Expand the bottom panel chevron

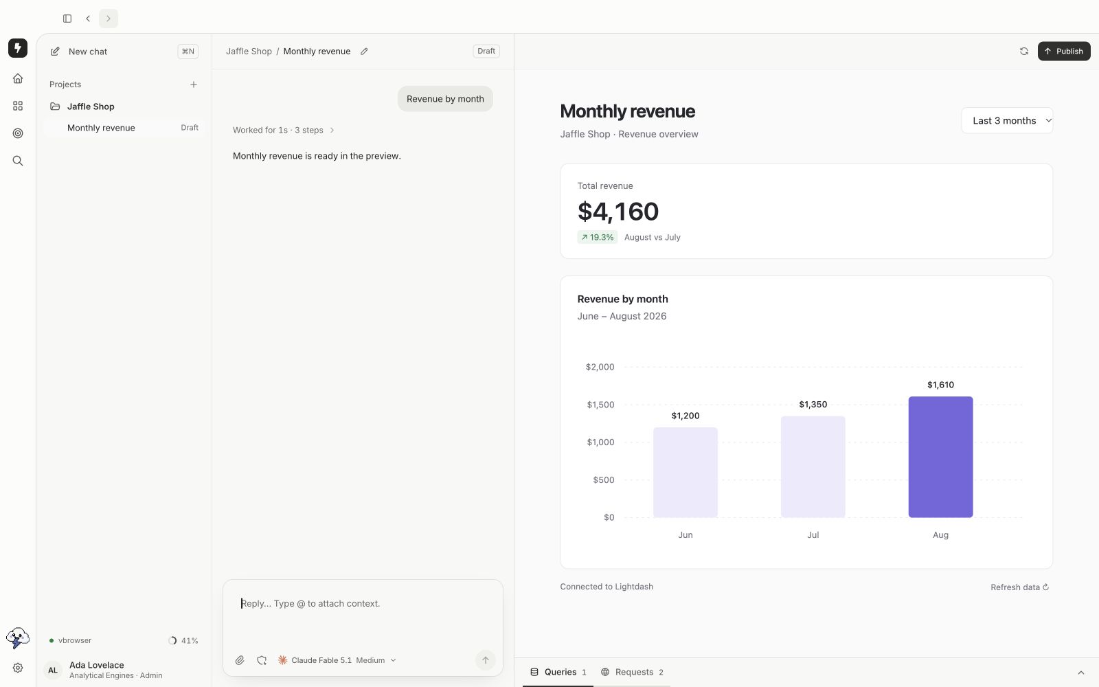pos(1081,673)
